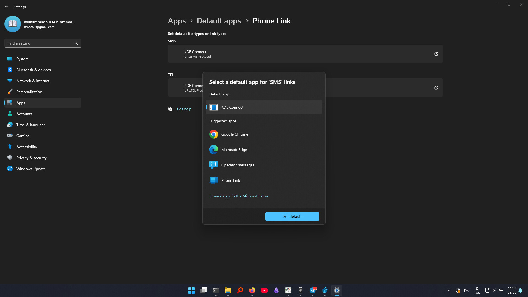The width and height of the screenshot is (528, 297).
Task: Open external link icon in SMS row
Action: (x=436, y=54)
